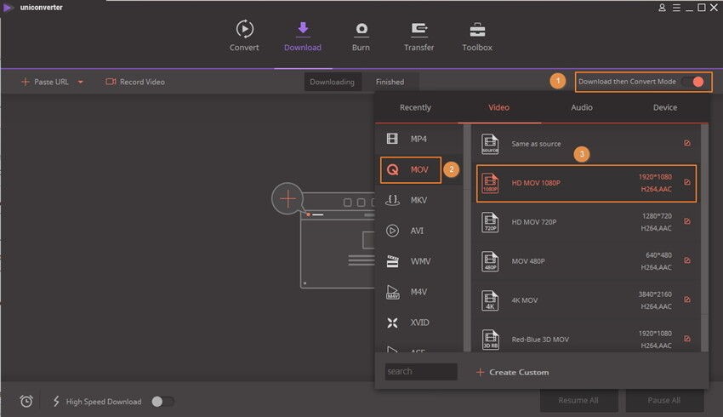Enable the High Speed Download switch

tap(162, 401)
